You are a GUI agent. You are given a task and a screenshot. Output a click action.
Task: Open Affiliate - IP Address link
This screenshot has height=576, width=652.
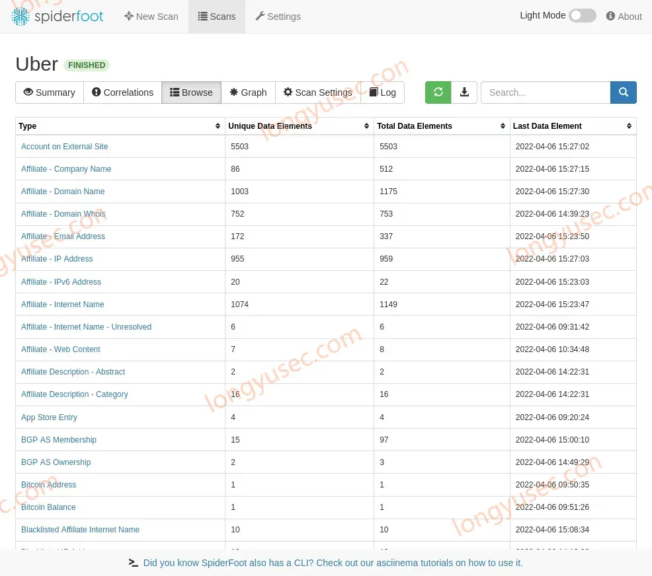click(x=57, y=259)
